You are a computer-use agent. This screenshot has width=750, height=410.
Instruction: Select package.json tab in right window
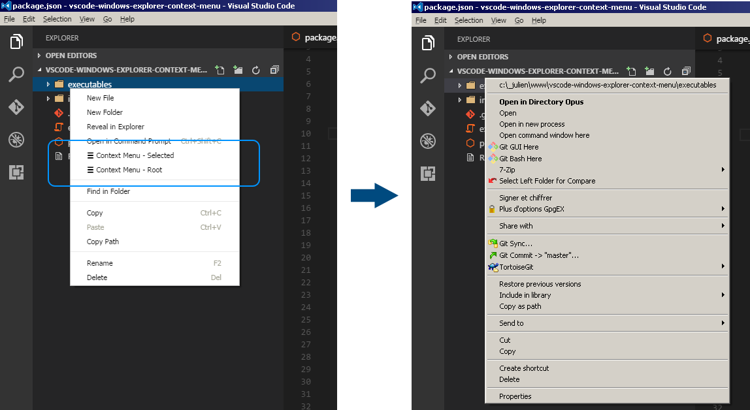[x=723, y=39]
